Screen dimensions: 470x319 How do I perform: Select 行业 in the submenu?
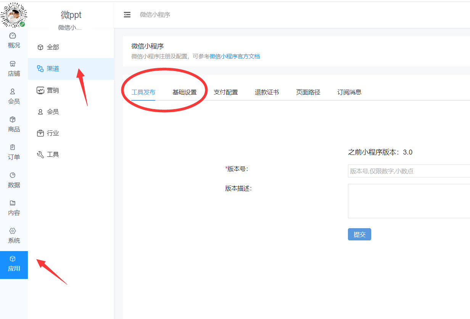pyautogui.click(x=71, y=133)
